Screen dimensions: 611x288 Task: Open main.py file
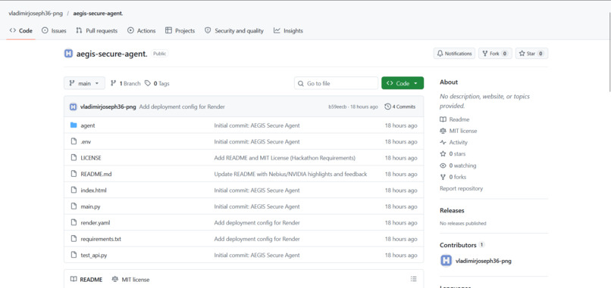(x=90, y=207)
